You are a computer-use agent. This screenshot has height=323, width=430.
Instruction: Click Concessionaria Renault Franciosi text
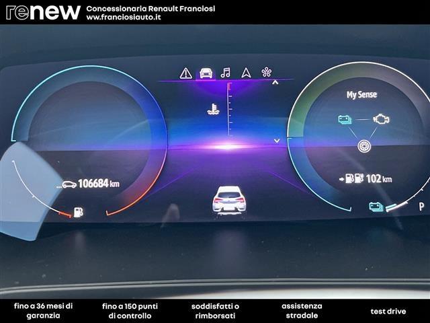(x=150, y=9)
